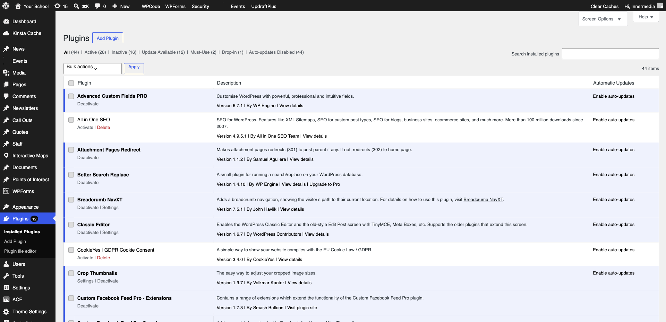Screen dimensions: 666x322
Task: Tick the select-all plugins checkbox in header
Action: 71,83
